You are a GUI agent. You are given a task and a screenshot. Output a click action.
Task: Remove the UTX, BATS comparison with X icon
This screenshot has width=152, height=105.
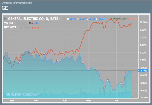coord(28,27)
